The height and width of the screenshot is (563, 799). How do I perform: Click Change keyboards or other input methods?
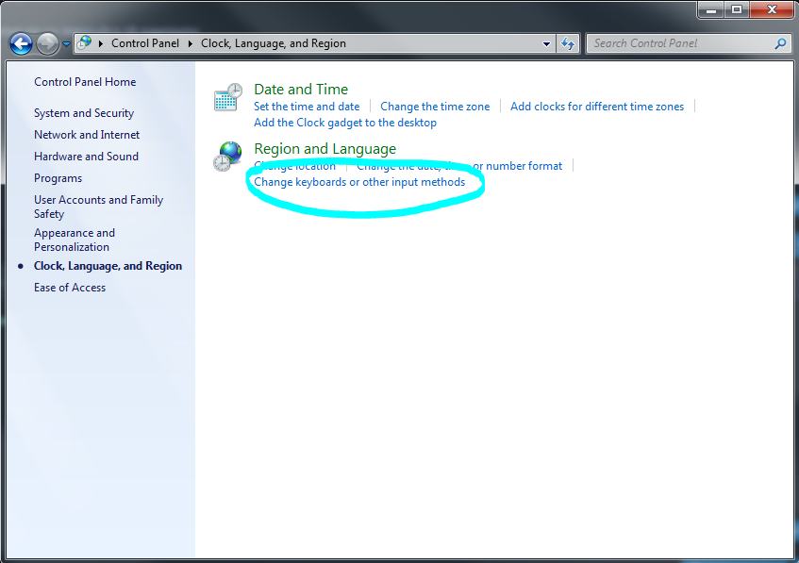click(x=359, y=182)
